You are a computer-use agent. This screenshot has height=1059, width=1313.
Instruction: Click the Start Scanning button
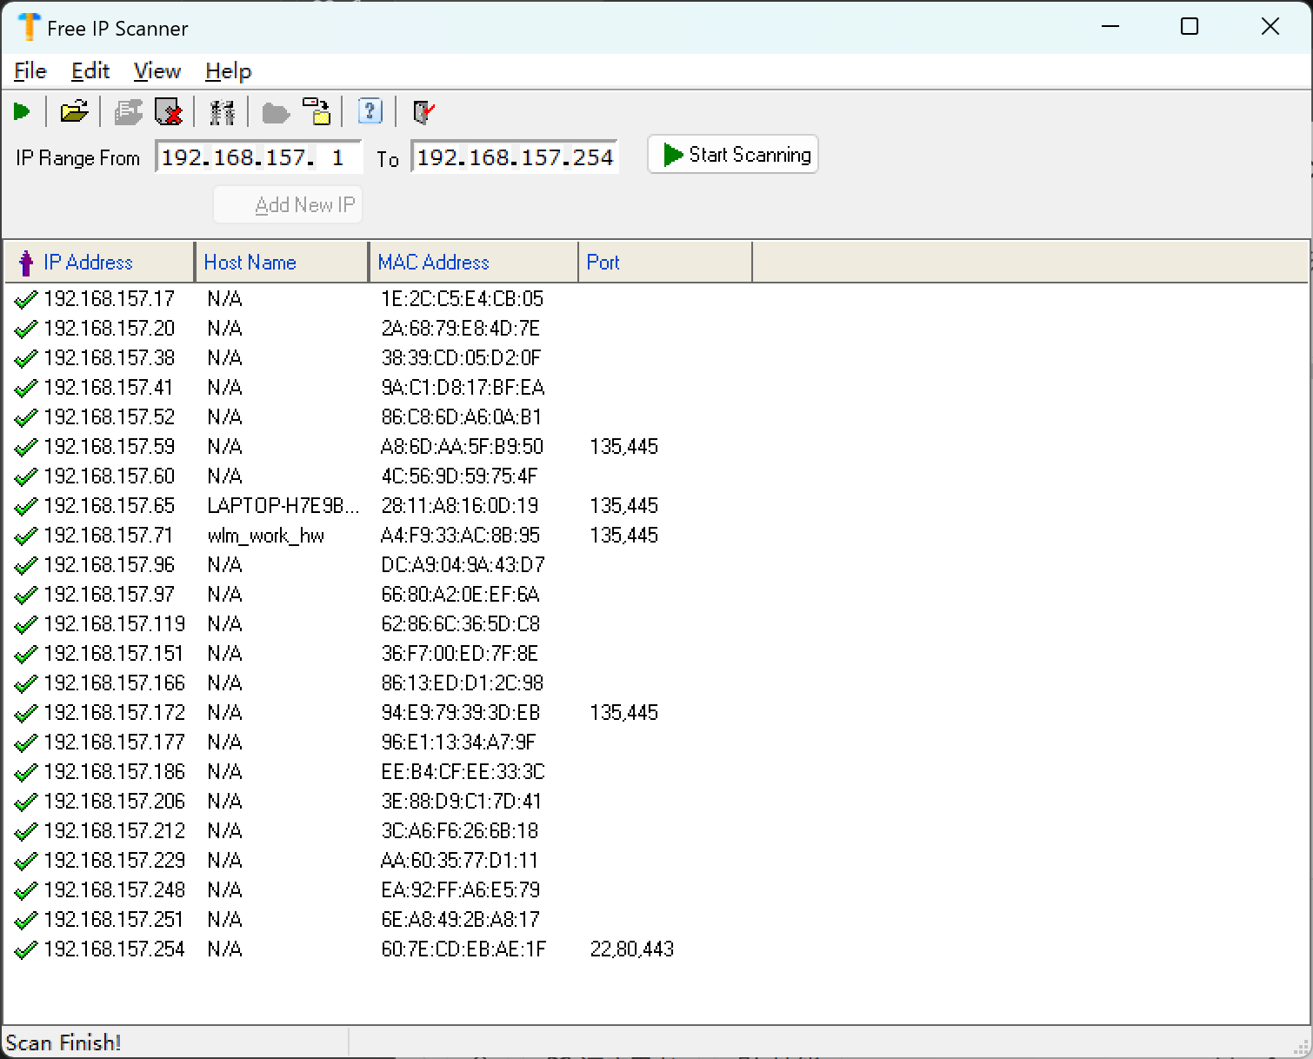tap(733, 154)
